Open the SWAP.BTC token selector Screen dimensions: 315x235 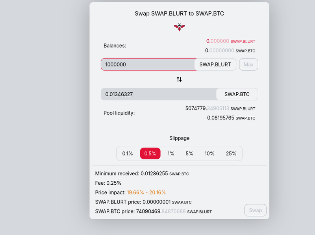coord(237,94)
